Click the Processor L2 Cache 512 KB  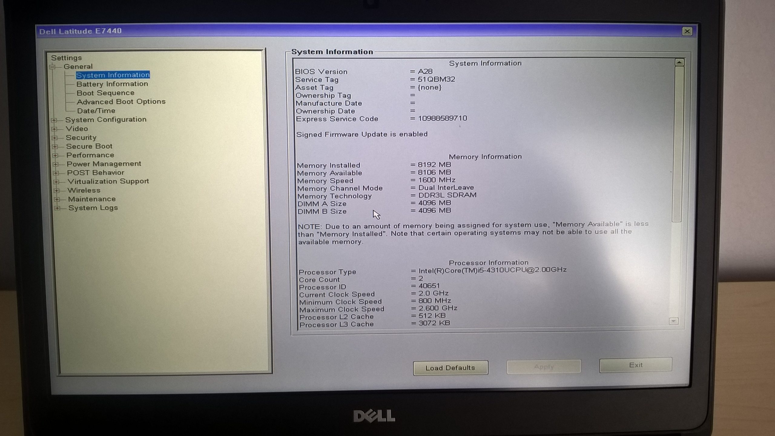(432, 315)
